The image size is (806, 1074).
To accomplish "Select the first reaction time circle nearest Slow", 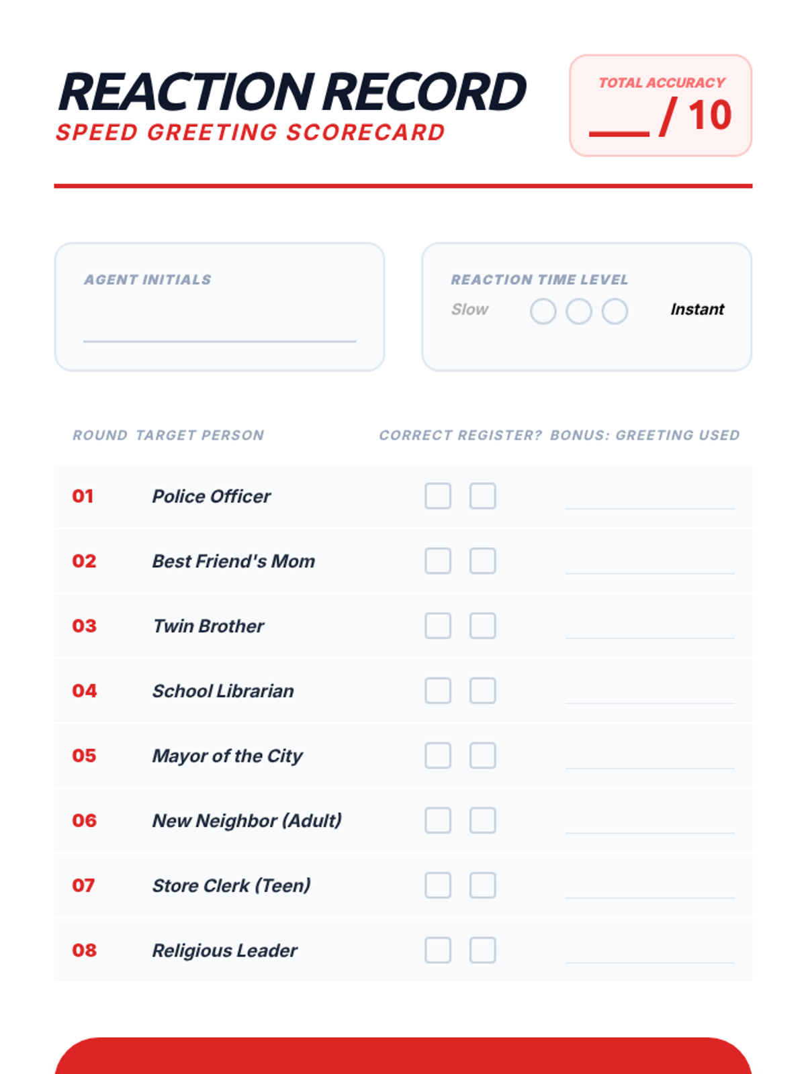I will point(543,311).
